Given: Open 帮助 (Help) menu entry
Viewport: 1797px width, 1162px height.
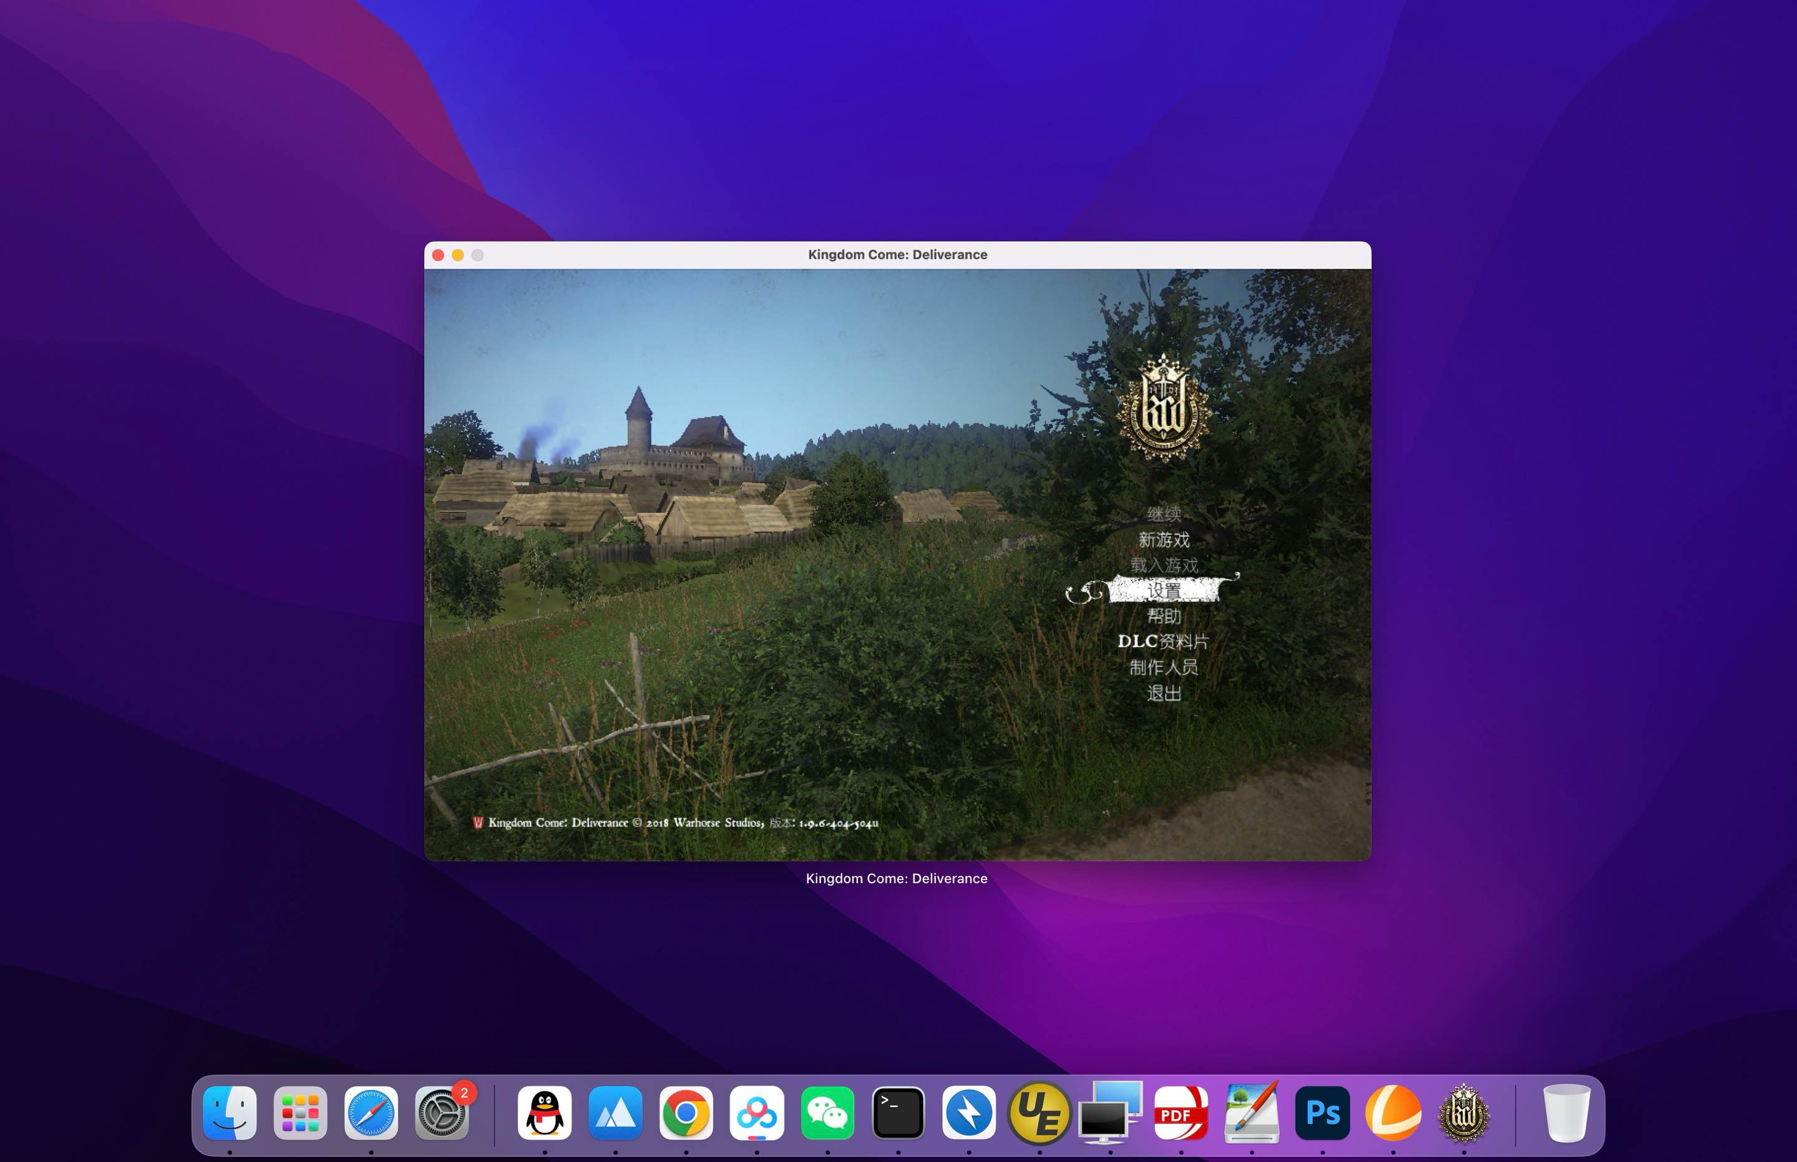Looking at the screenshot, I should 1164,616.
